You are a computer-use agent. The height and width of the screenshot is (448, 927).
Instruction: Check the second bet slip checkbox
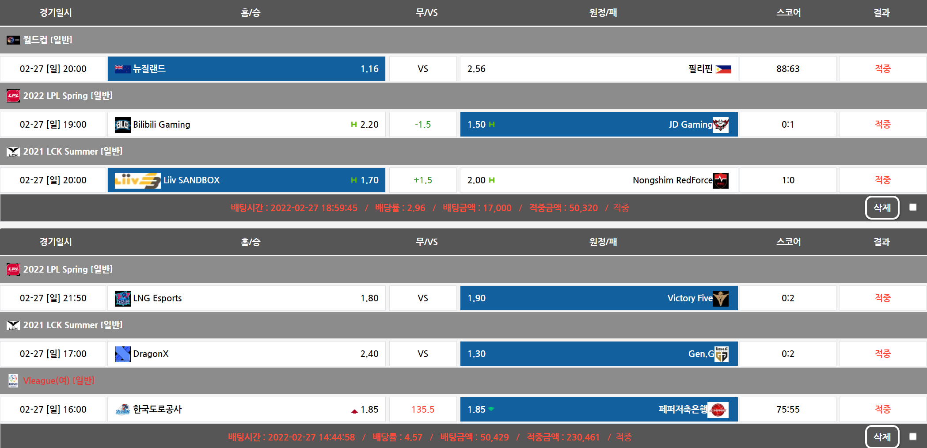tap(913, 437)
